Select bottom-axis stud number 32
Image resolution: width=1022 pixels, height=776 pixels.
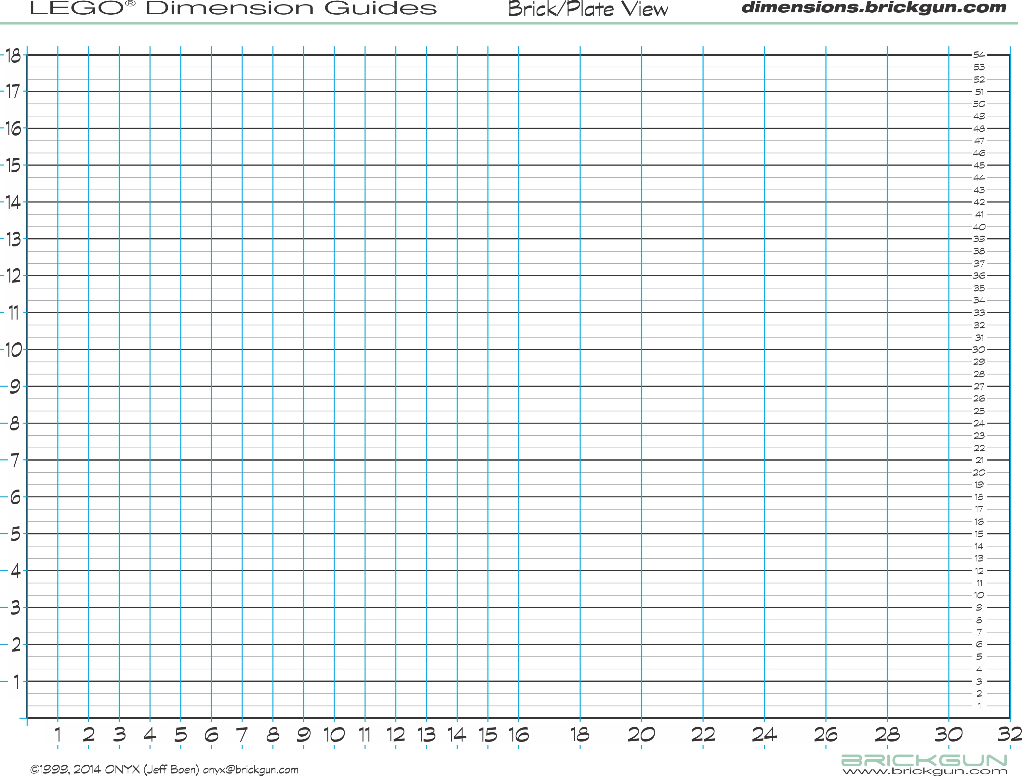1010,734
